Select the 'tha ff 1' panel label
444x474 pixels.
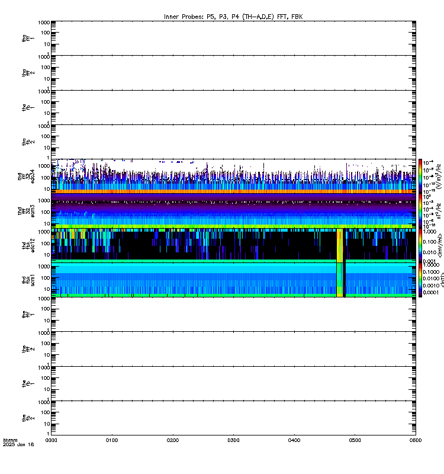(x=28, y=38)
